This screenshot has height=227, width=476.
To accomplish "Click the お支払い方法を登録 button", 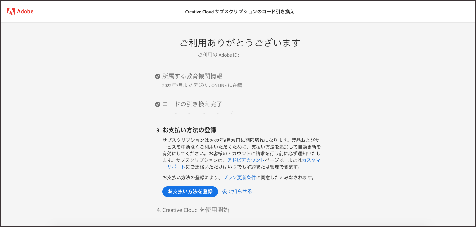I will (x=190, y=192).
